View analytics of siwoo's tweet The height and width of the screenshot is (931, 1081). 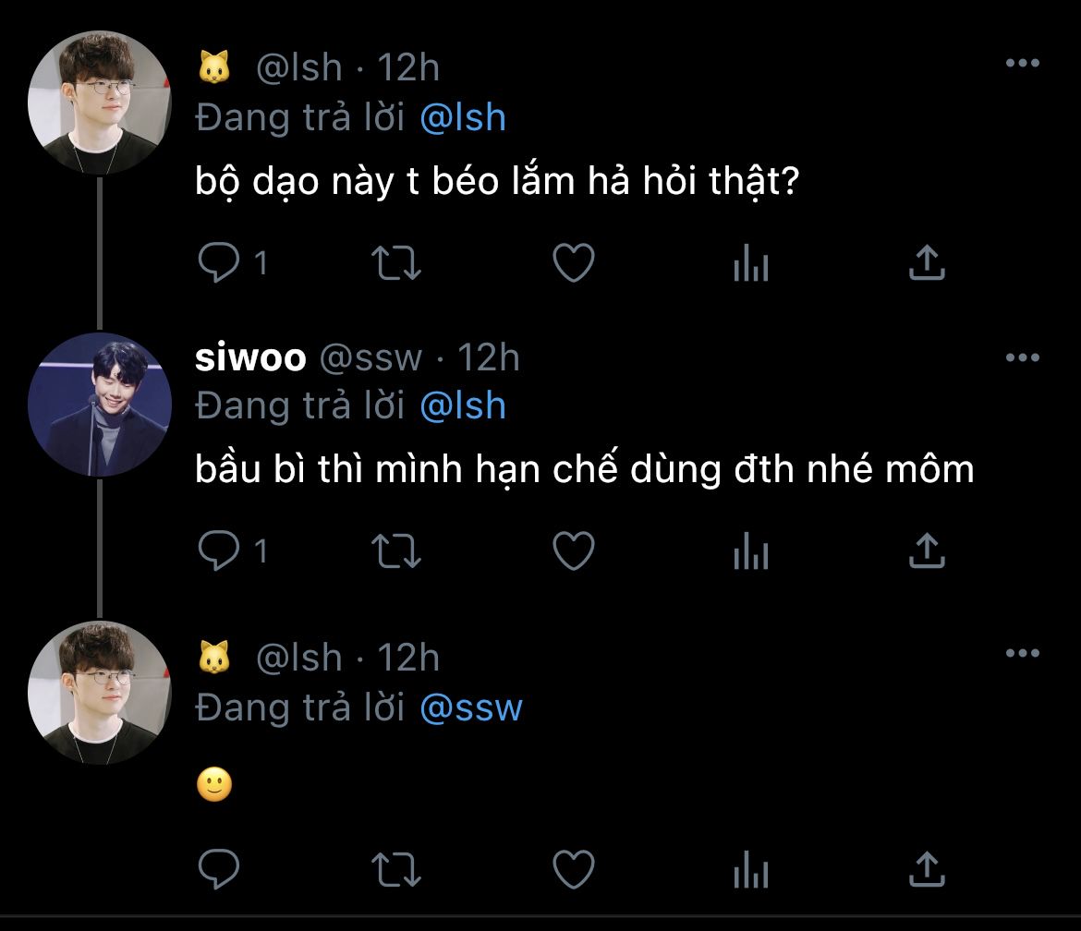pos(750,552)
